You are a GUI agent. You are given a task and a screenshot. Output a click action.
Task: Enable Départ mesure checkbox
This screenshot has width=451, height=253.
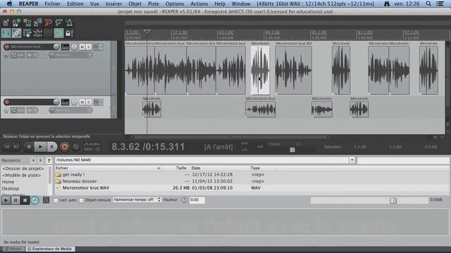(x=82, y=200)
